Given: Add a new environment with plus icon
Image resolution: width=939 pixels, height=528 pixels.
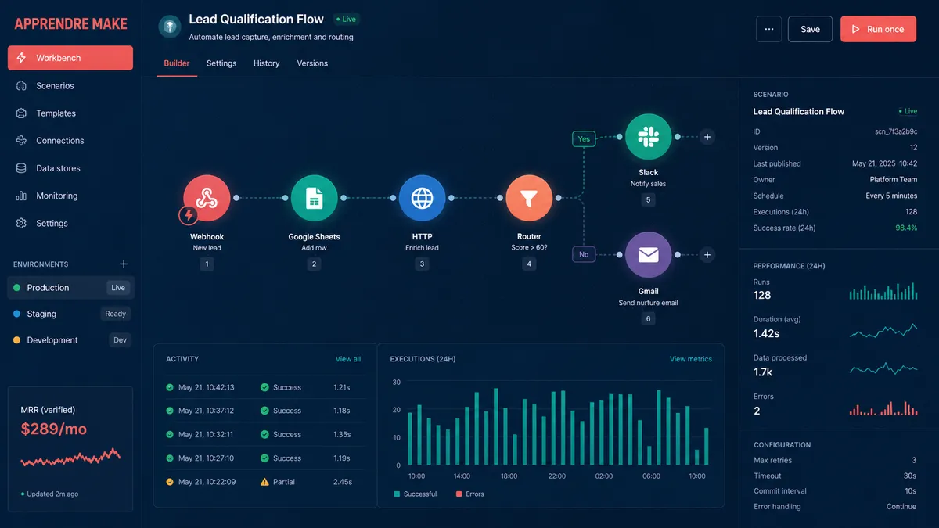Looking at the screenshot, I should click(124, 264).
